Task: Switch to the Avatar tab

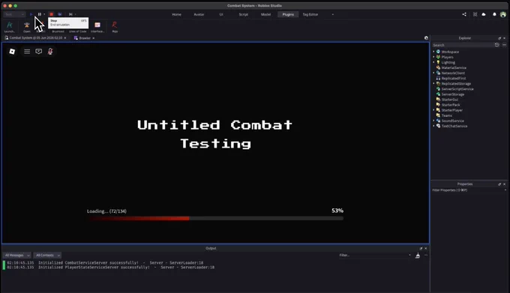Action: coord(199,14)
